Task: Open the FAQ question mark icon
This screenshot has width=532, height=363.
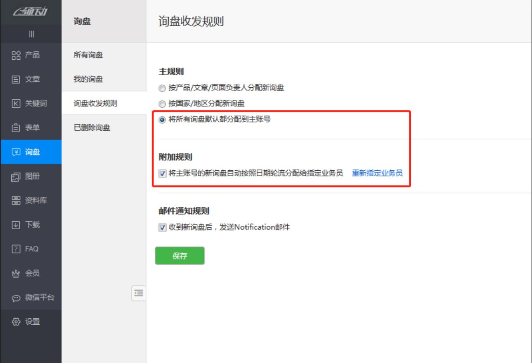Action: pyautogui.click(x=16, y=249)
